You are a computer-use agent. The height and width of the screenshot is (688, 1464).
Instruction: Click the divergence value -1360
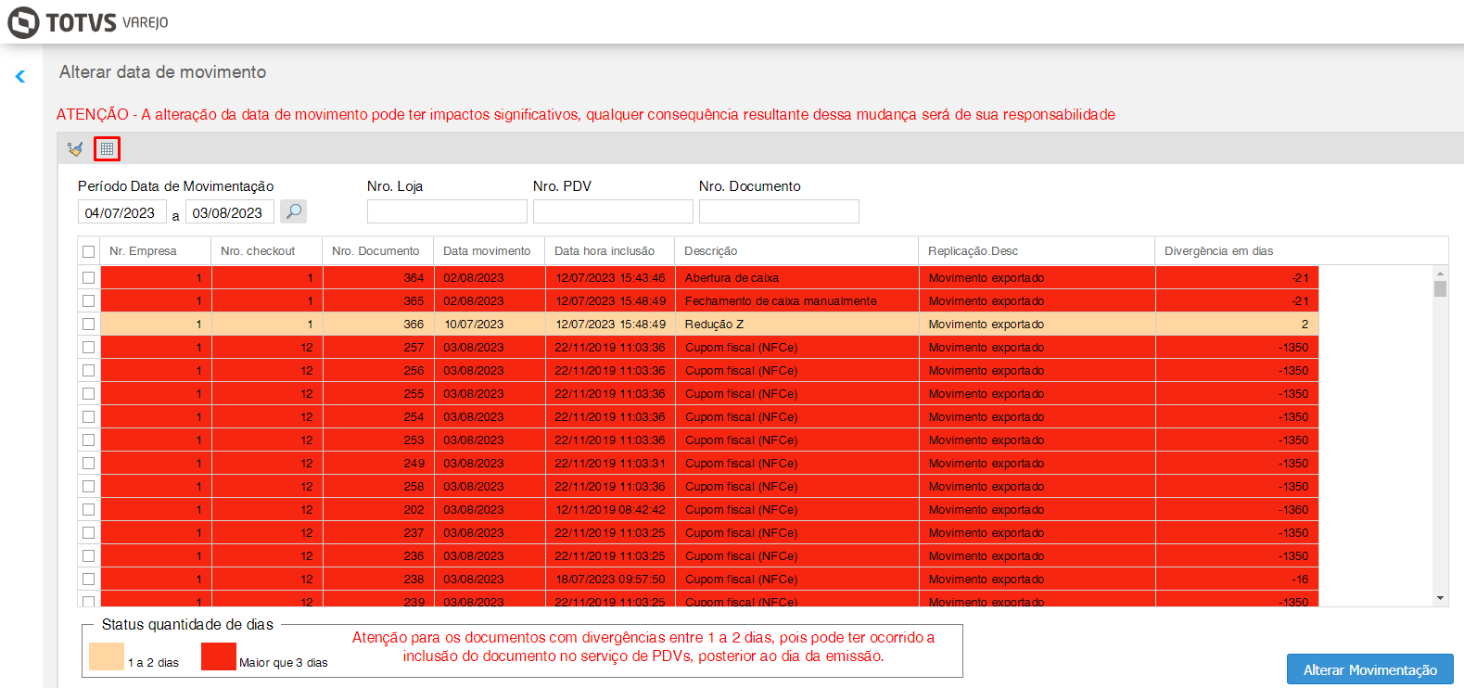[x=1293, y=510]
